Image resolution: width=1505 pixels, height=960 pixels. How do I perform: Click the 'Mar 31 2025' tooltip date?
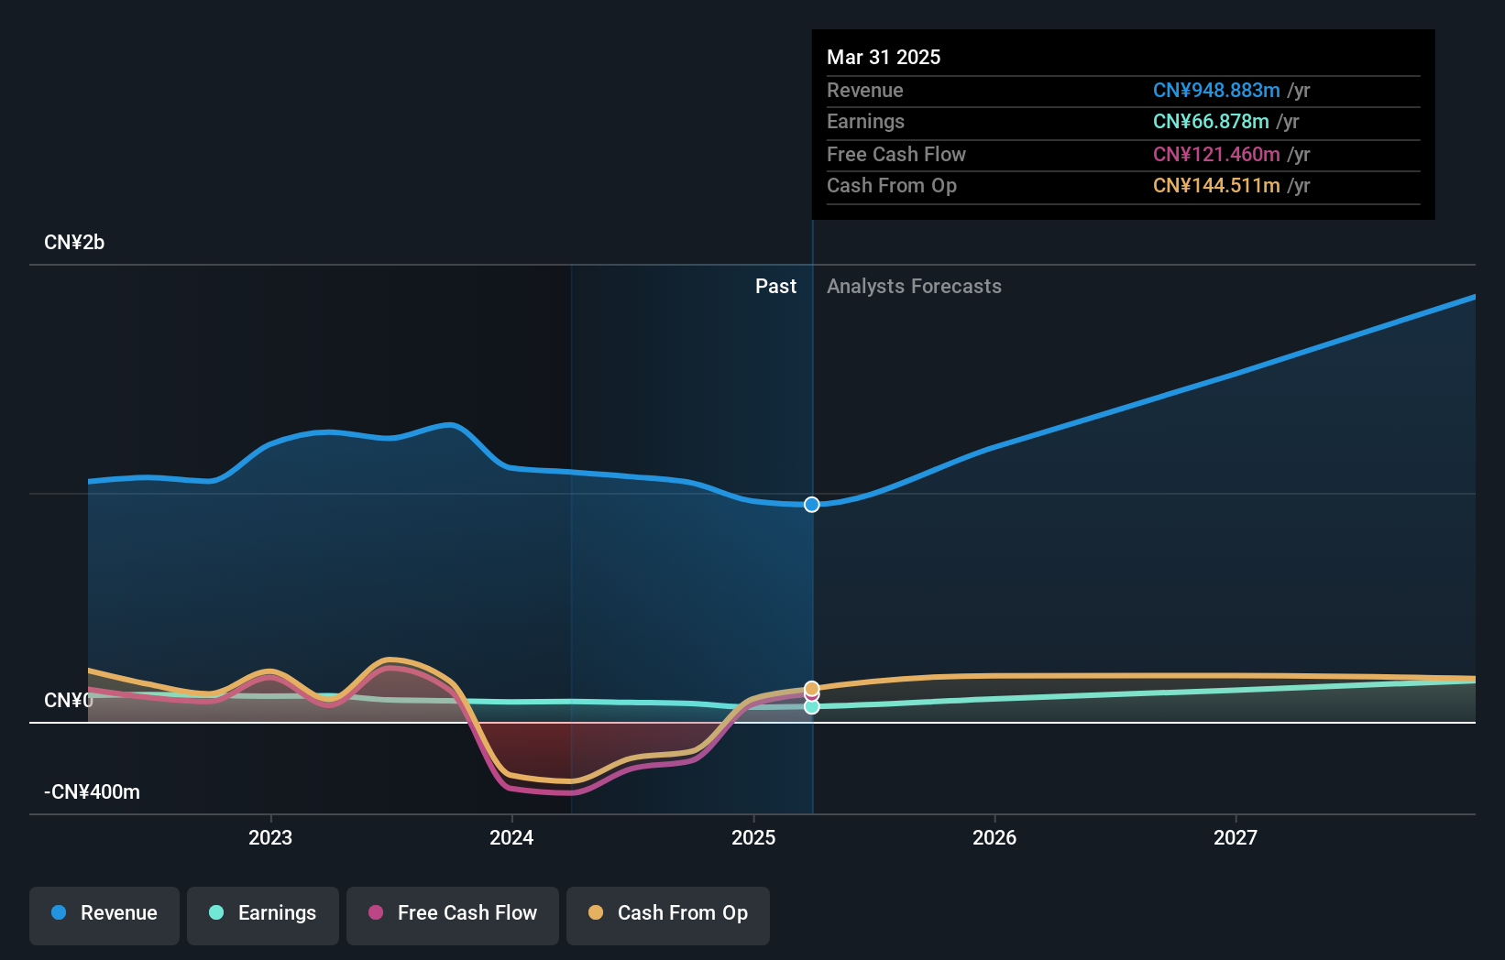click(884, 57)
